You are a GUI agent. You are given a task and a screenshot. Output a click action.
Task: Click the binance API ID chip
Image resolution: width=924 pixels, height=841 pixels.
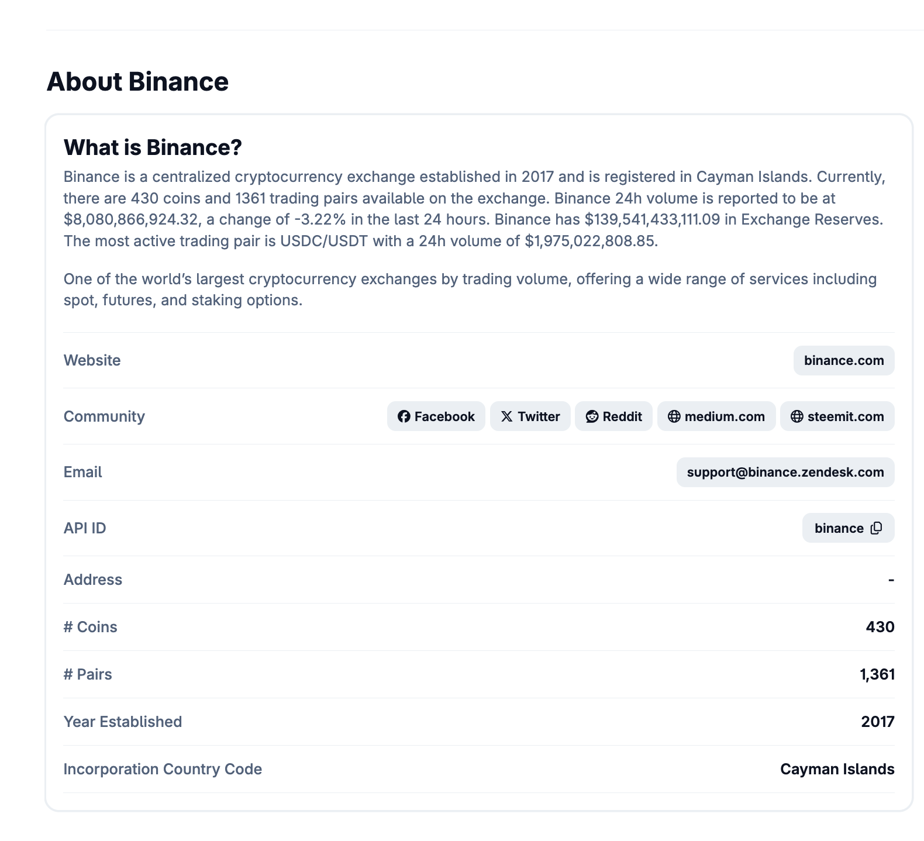[x=849, y=528]
